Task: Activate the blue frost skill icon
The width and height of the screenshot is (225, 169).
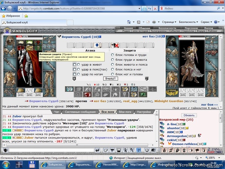Action: (134, 89)
